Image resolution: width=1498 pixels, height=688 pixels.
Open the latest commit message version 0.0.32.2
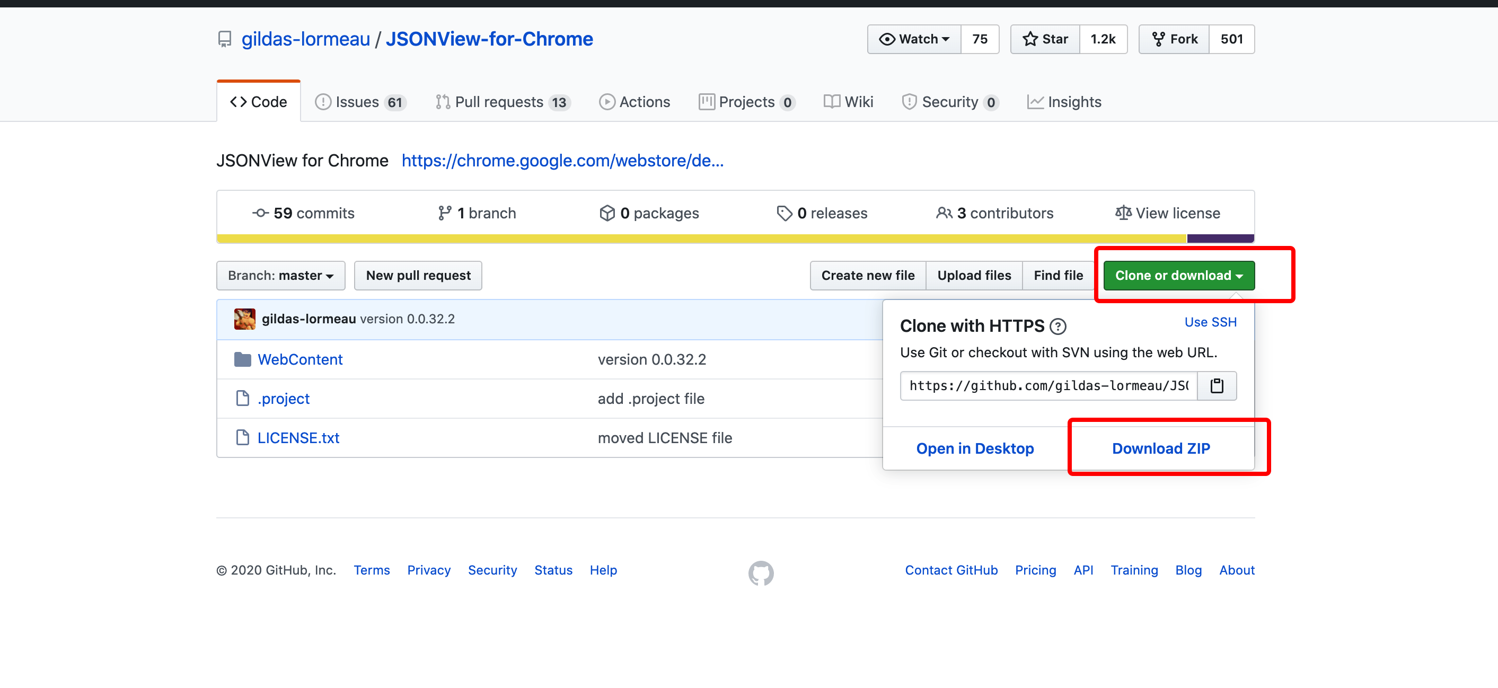point(407,319)
